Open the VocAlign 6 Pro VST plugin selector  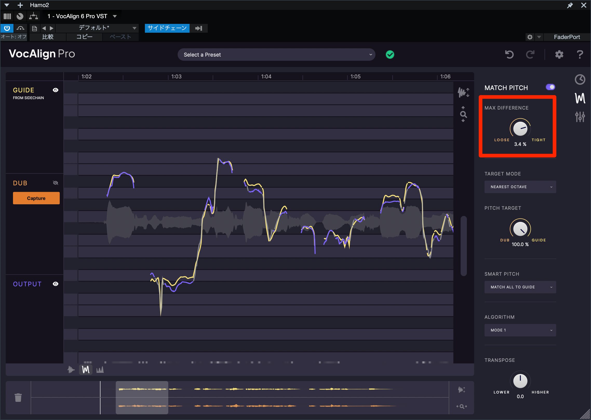tap(82, 16)
